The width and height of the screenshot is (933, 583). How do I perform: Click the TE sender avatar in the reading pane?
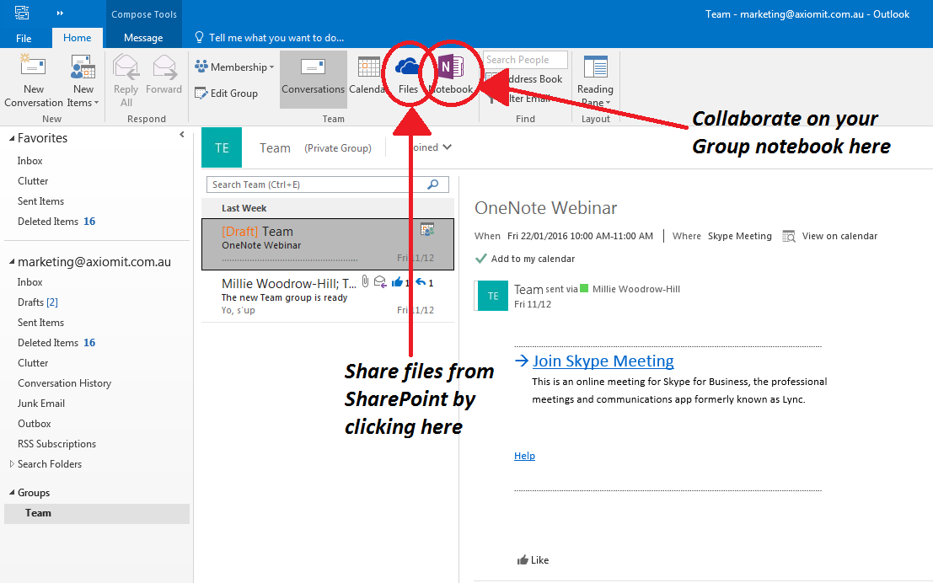click(493, 296)
